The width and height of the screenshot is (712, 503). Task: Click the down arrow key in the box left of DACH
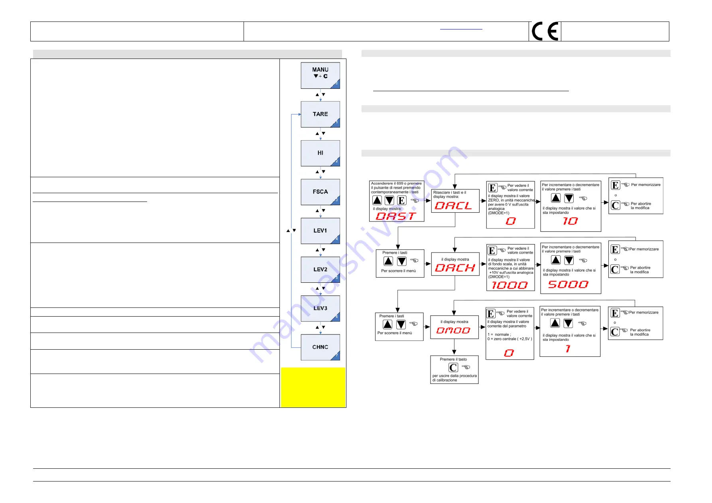click(x=402, y=261)
